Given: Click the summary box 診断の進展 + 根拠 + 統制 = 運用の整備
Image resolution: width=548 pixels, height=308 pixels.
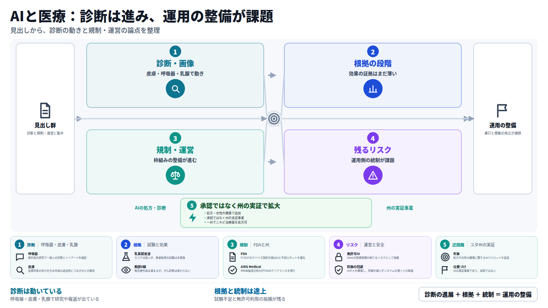Looking at the screenshot, I should tap(478, 294).
